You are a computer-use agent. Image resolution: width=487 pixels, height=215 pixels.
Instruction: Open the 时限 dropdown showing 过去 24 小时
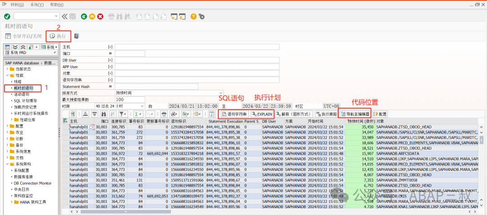pyautogui.click(x=142, y=106)
